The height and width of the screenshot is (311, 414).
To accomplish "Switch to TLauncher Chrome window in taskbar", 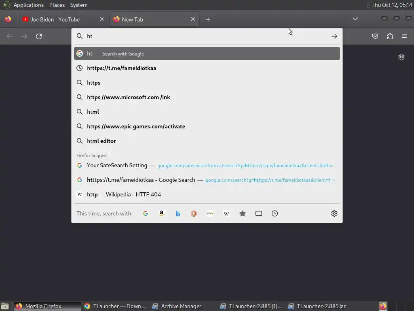I will pos(115,306).
